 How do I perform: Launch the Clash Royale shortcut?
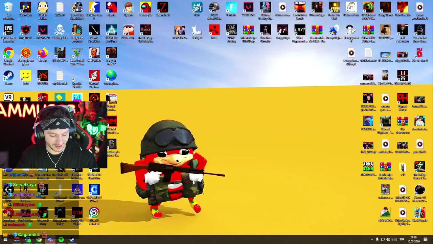[420, 215]
